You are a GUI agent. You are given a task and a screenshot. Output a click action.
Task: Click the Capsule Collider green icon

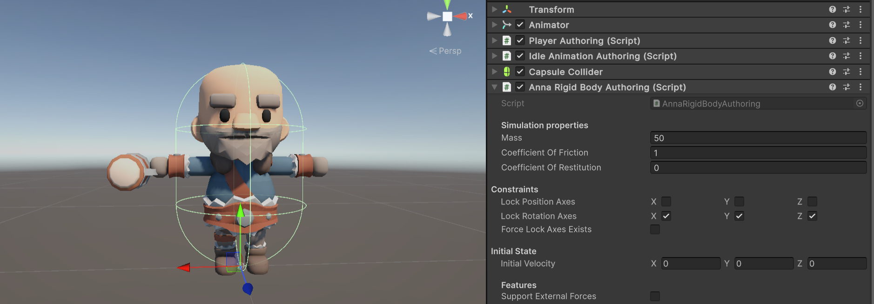[507, 72]
